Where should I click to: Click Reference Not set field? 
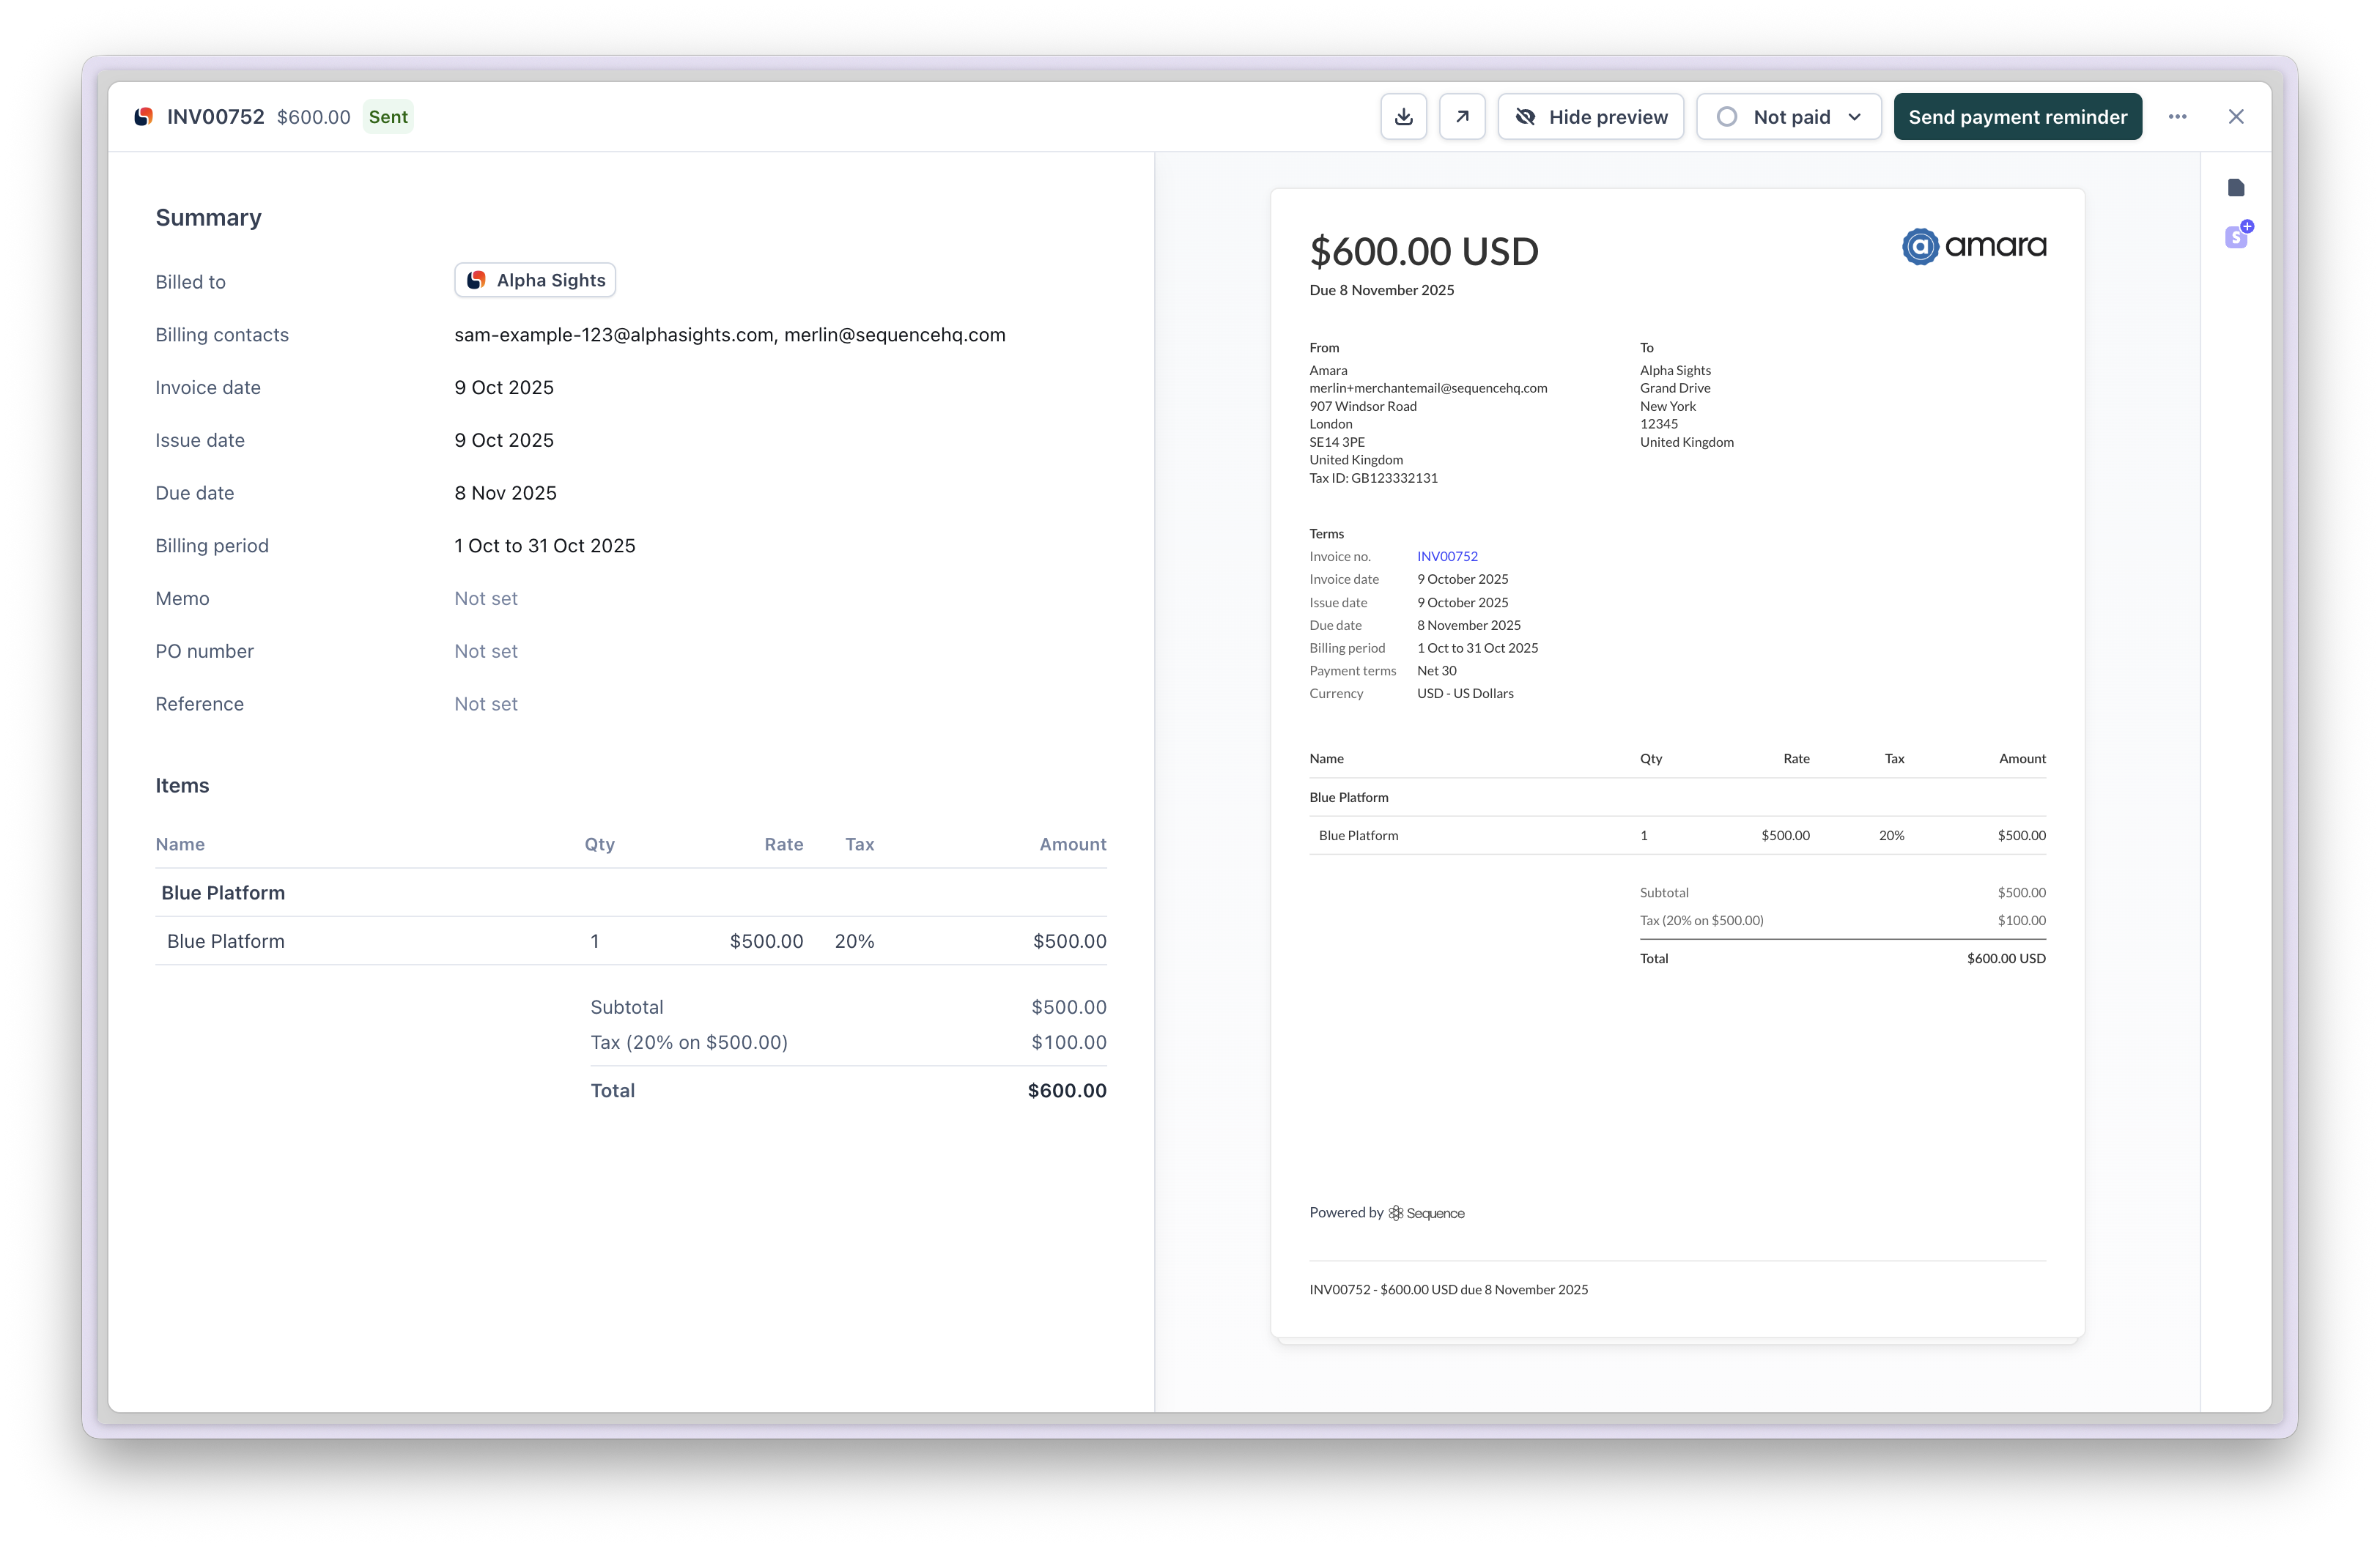click(486, 705)
